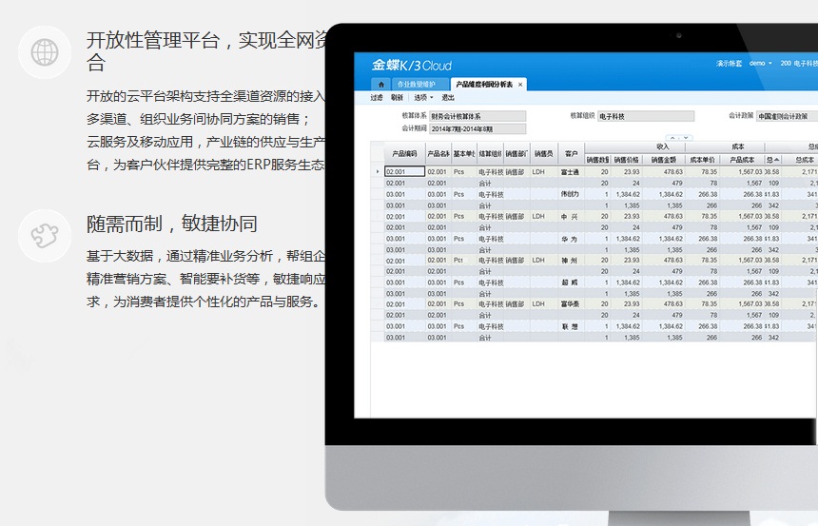This screenshot has height=526, width=818.
Task: Select the 产品维度利润分析表 tab
Action: coord(484,85)
